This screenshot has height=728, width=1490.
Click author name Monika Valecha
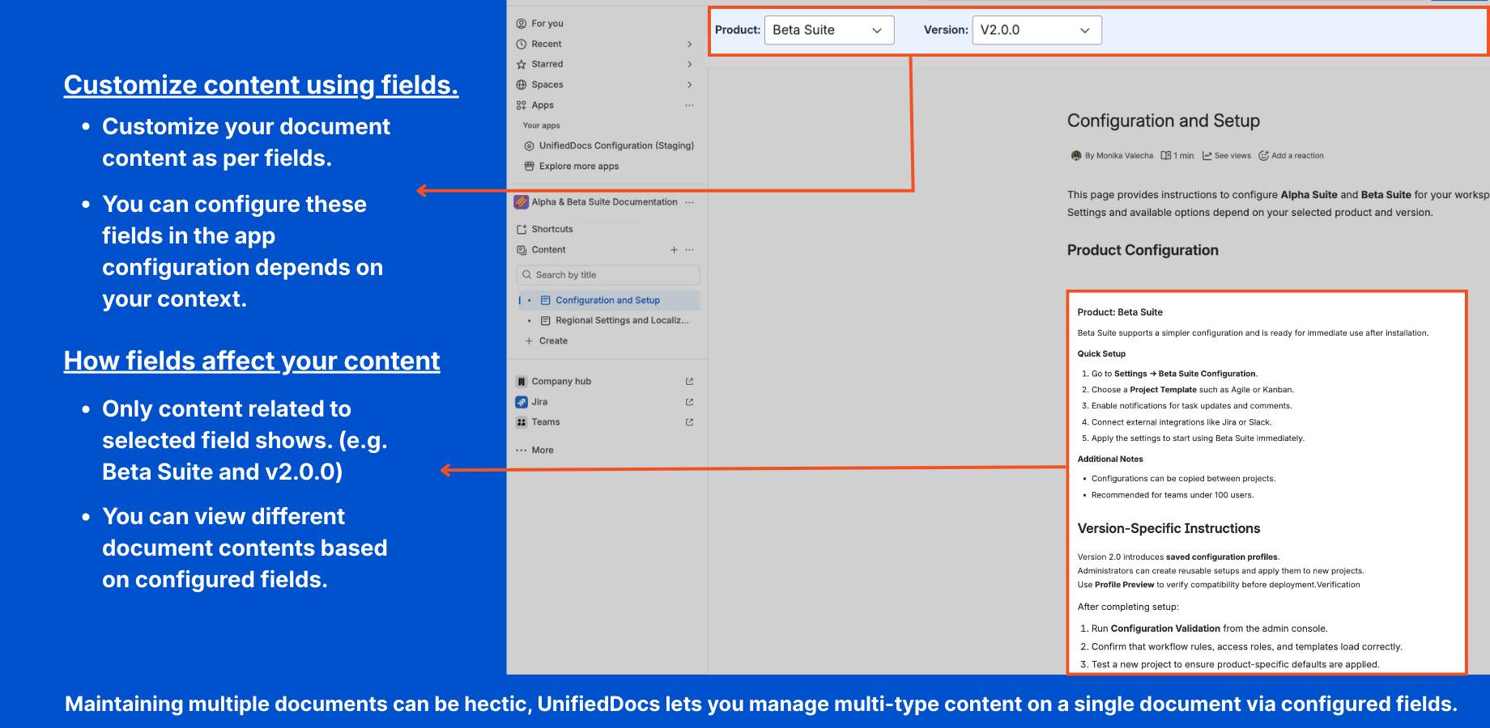pos(1124,155)
